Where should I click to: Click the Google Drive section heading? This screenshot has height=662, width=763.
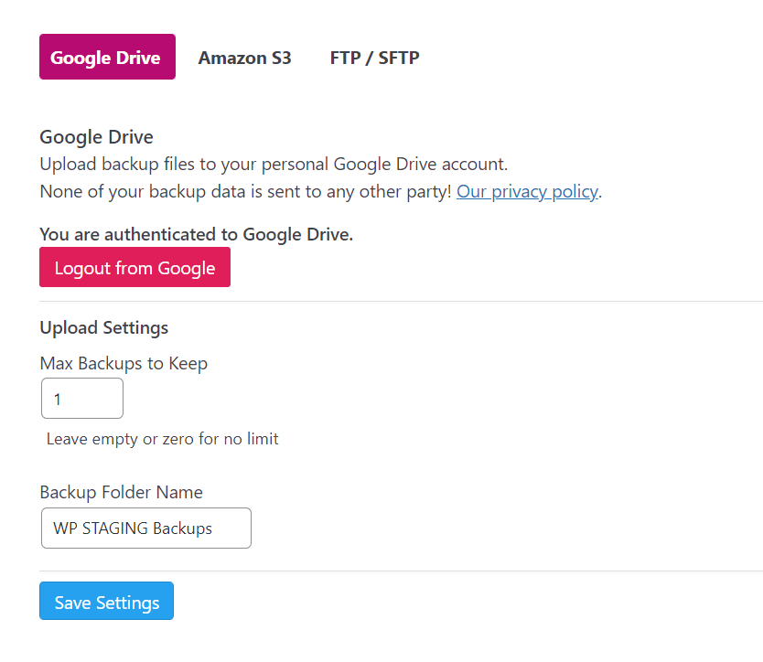point(96,136)
